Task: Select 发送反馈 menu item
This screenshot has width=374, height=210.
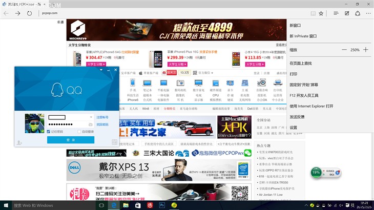Action: 297,117
